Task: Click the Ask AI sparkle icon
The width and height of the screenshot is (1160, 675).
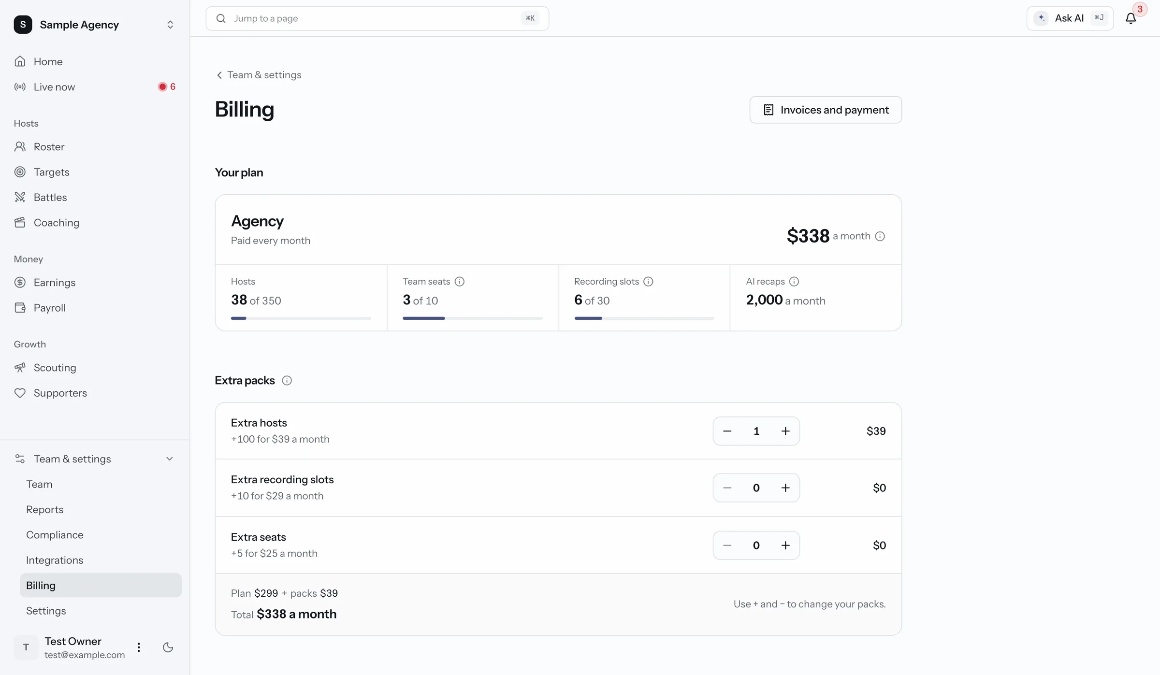Action: pos(1042,18)
